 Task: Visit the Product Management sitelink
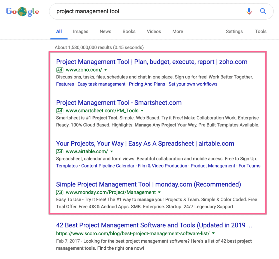(213, 166)
